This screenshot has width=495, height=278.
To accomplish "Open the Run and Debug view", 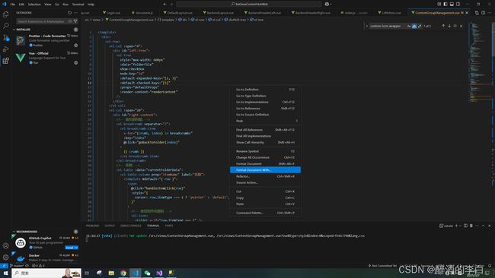I will pos(5,49).
